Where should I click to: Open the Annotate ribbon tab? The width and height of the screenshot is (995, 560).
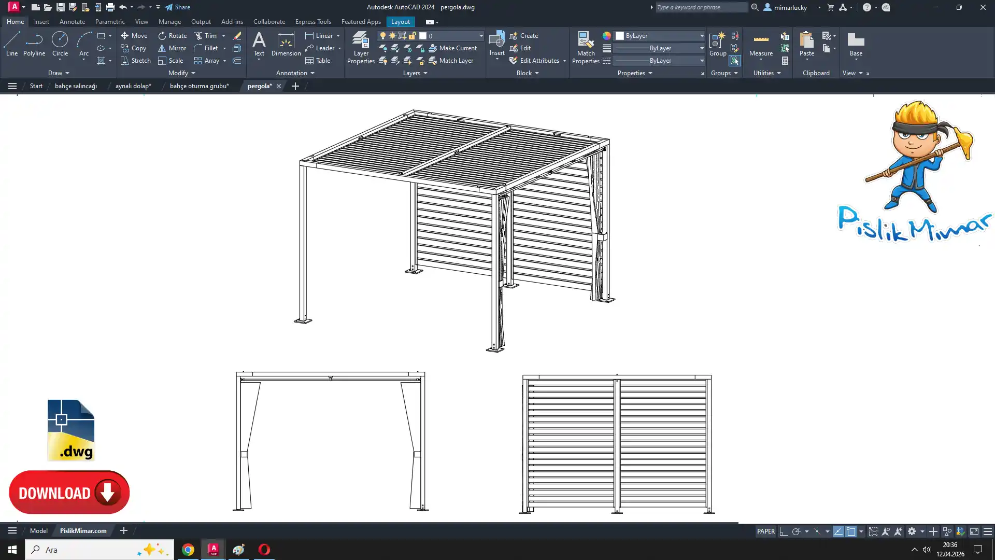click(72, 22)
